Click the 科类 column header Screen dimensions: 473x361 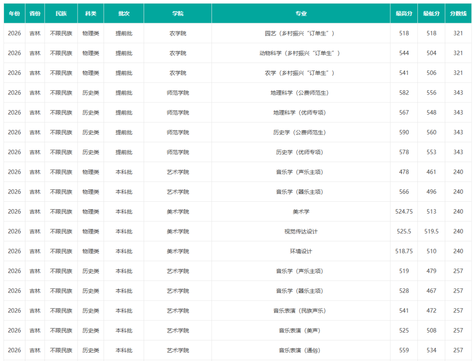91,13
